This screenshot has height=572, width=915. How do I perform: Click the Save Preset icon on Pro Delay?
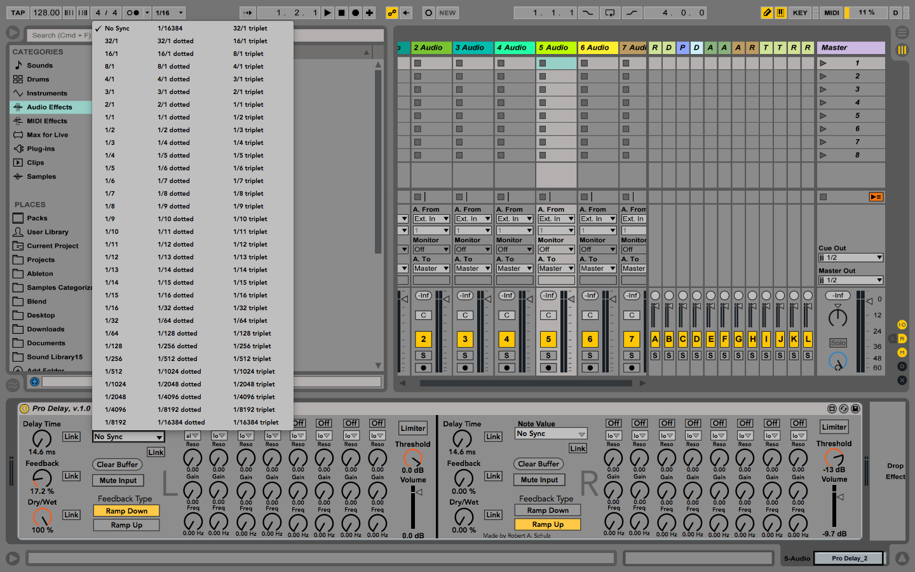pyautogui.click(x=855, y=409)
